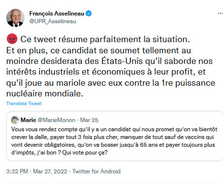
Task: Click the Mar 27, 2022 date
Action: 50,171
